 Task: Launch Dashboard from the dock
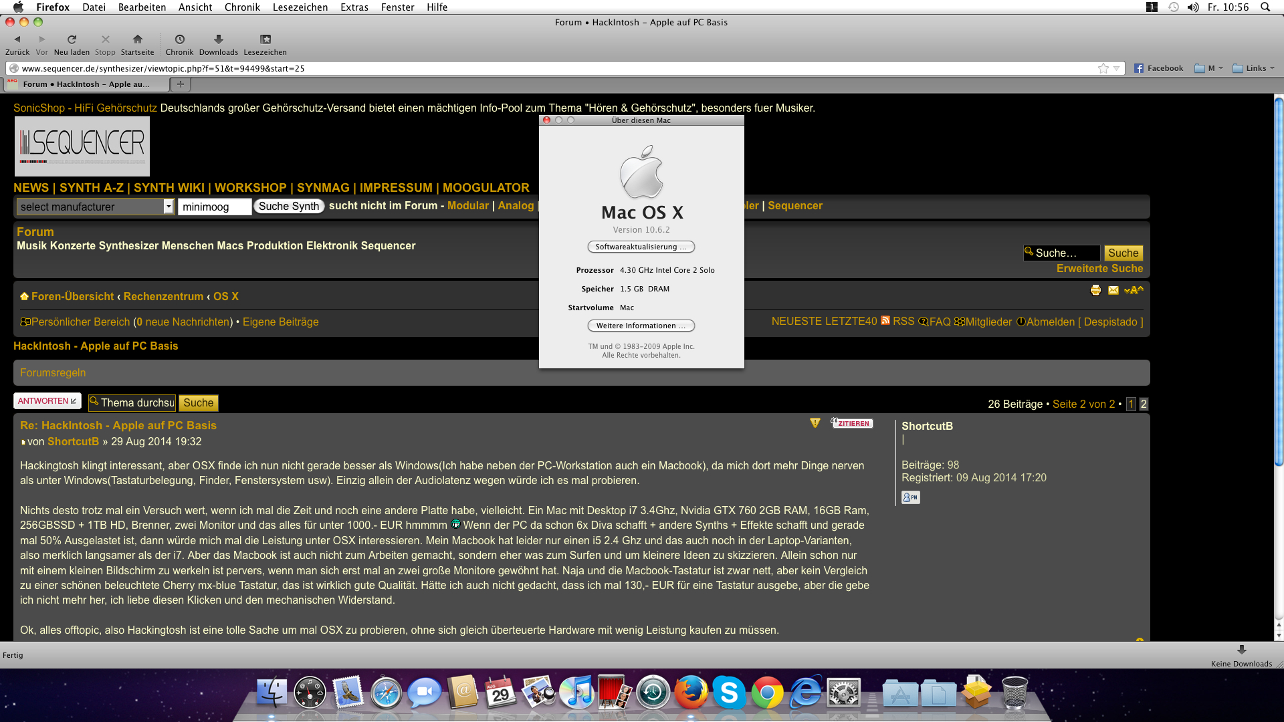(310, 693)
